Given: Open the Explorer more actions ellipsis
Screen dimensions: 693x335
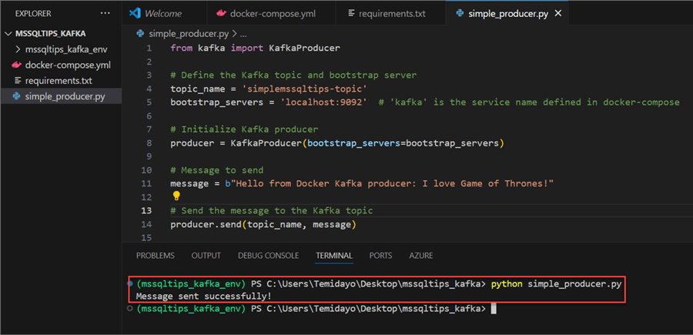Looking at the screenshot, I should (x=105, y=13).
